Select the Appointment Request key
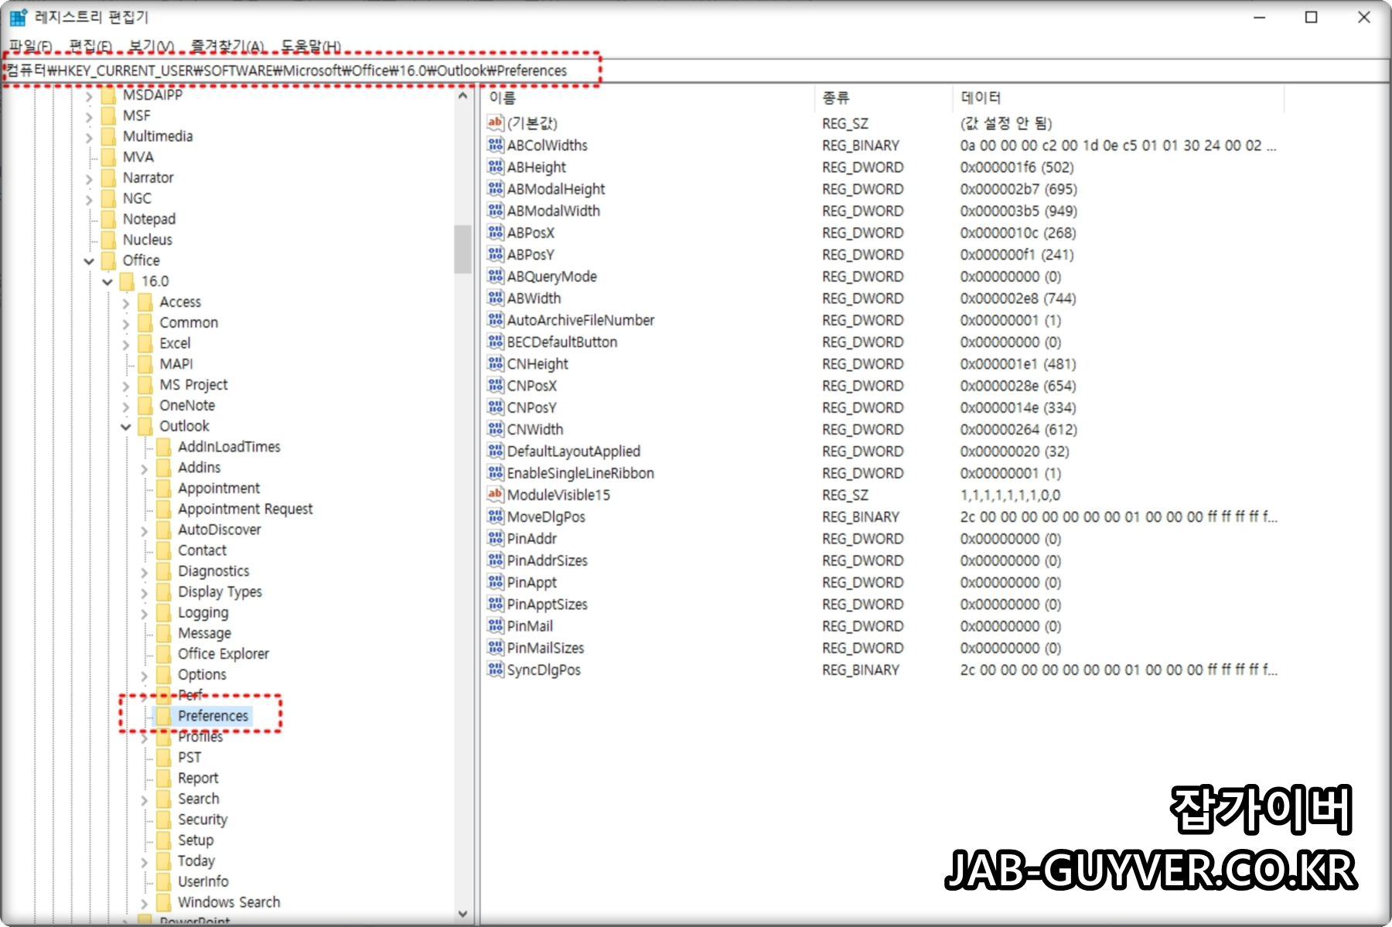 pos(245,509)
